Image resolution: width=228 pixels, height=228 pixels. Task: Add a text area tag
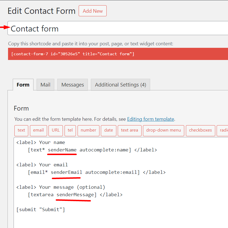click(x=129, y=130)
